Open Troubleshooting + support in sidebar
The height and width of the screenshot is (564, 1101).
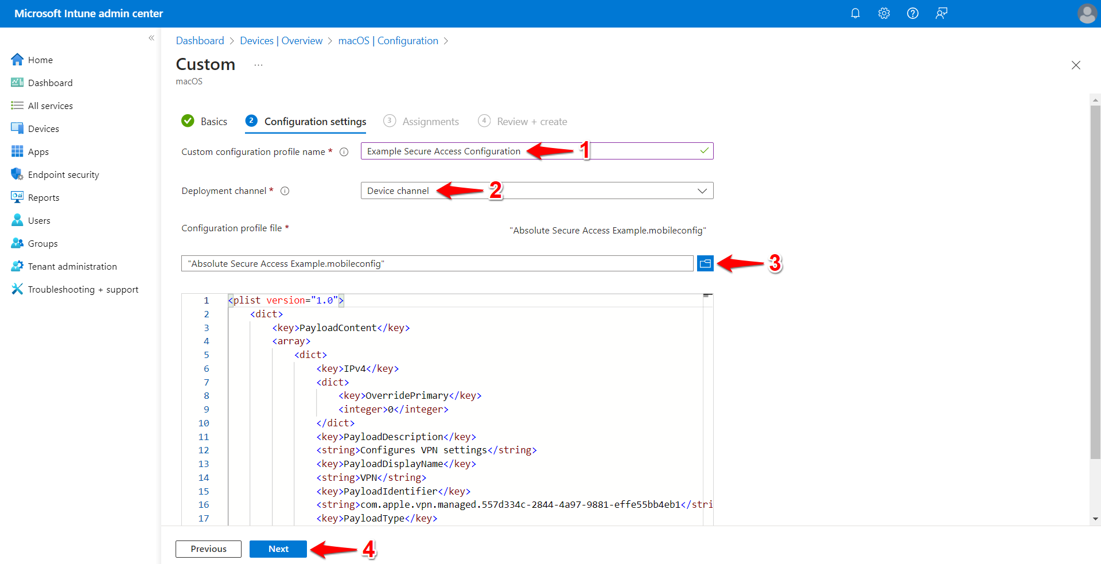(83, 289)
